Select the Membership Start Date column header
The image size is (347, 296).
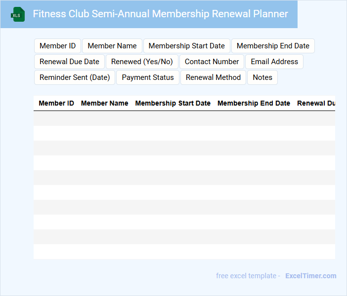coord(173,103)
